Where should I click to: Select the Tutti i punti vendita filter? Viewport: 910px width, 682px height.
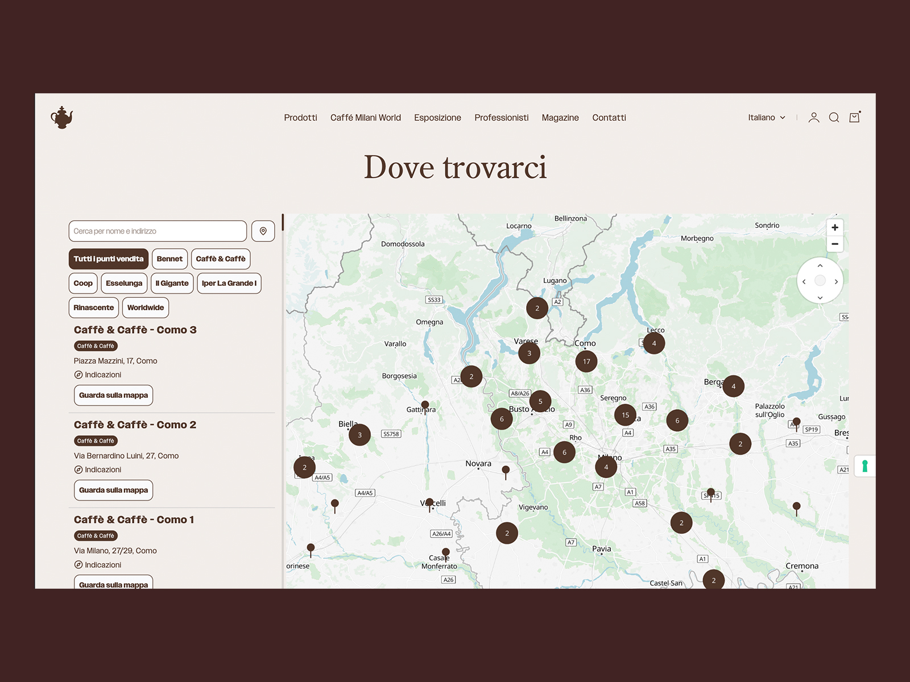pyautogui.click(x=109, y=259)
